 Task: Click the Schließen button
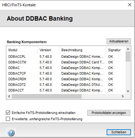(x=119, y=132)
